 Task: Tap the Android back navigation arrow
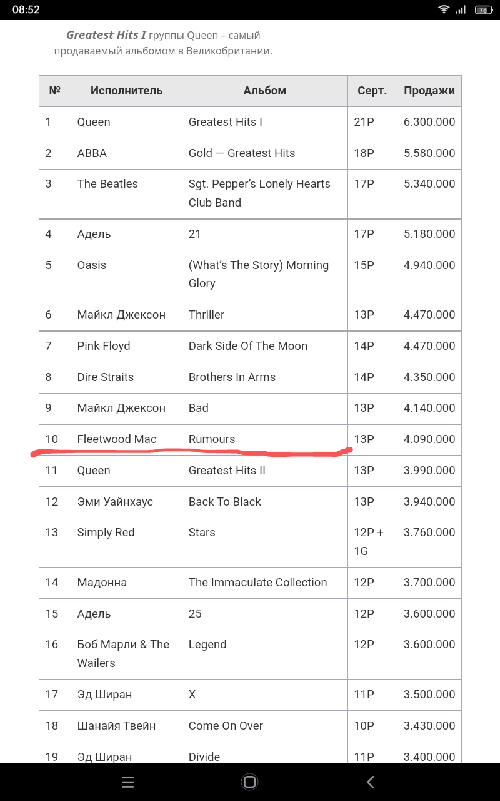point(370,782)
